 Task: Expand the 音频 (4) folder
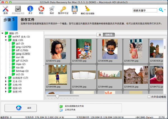tap(6, 92)
